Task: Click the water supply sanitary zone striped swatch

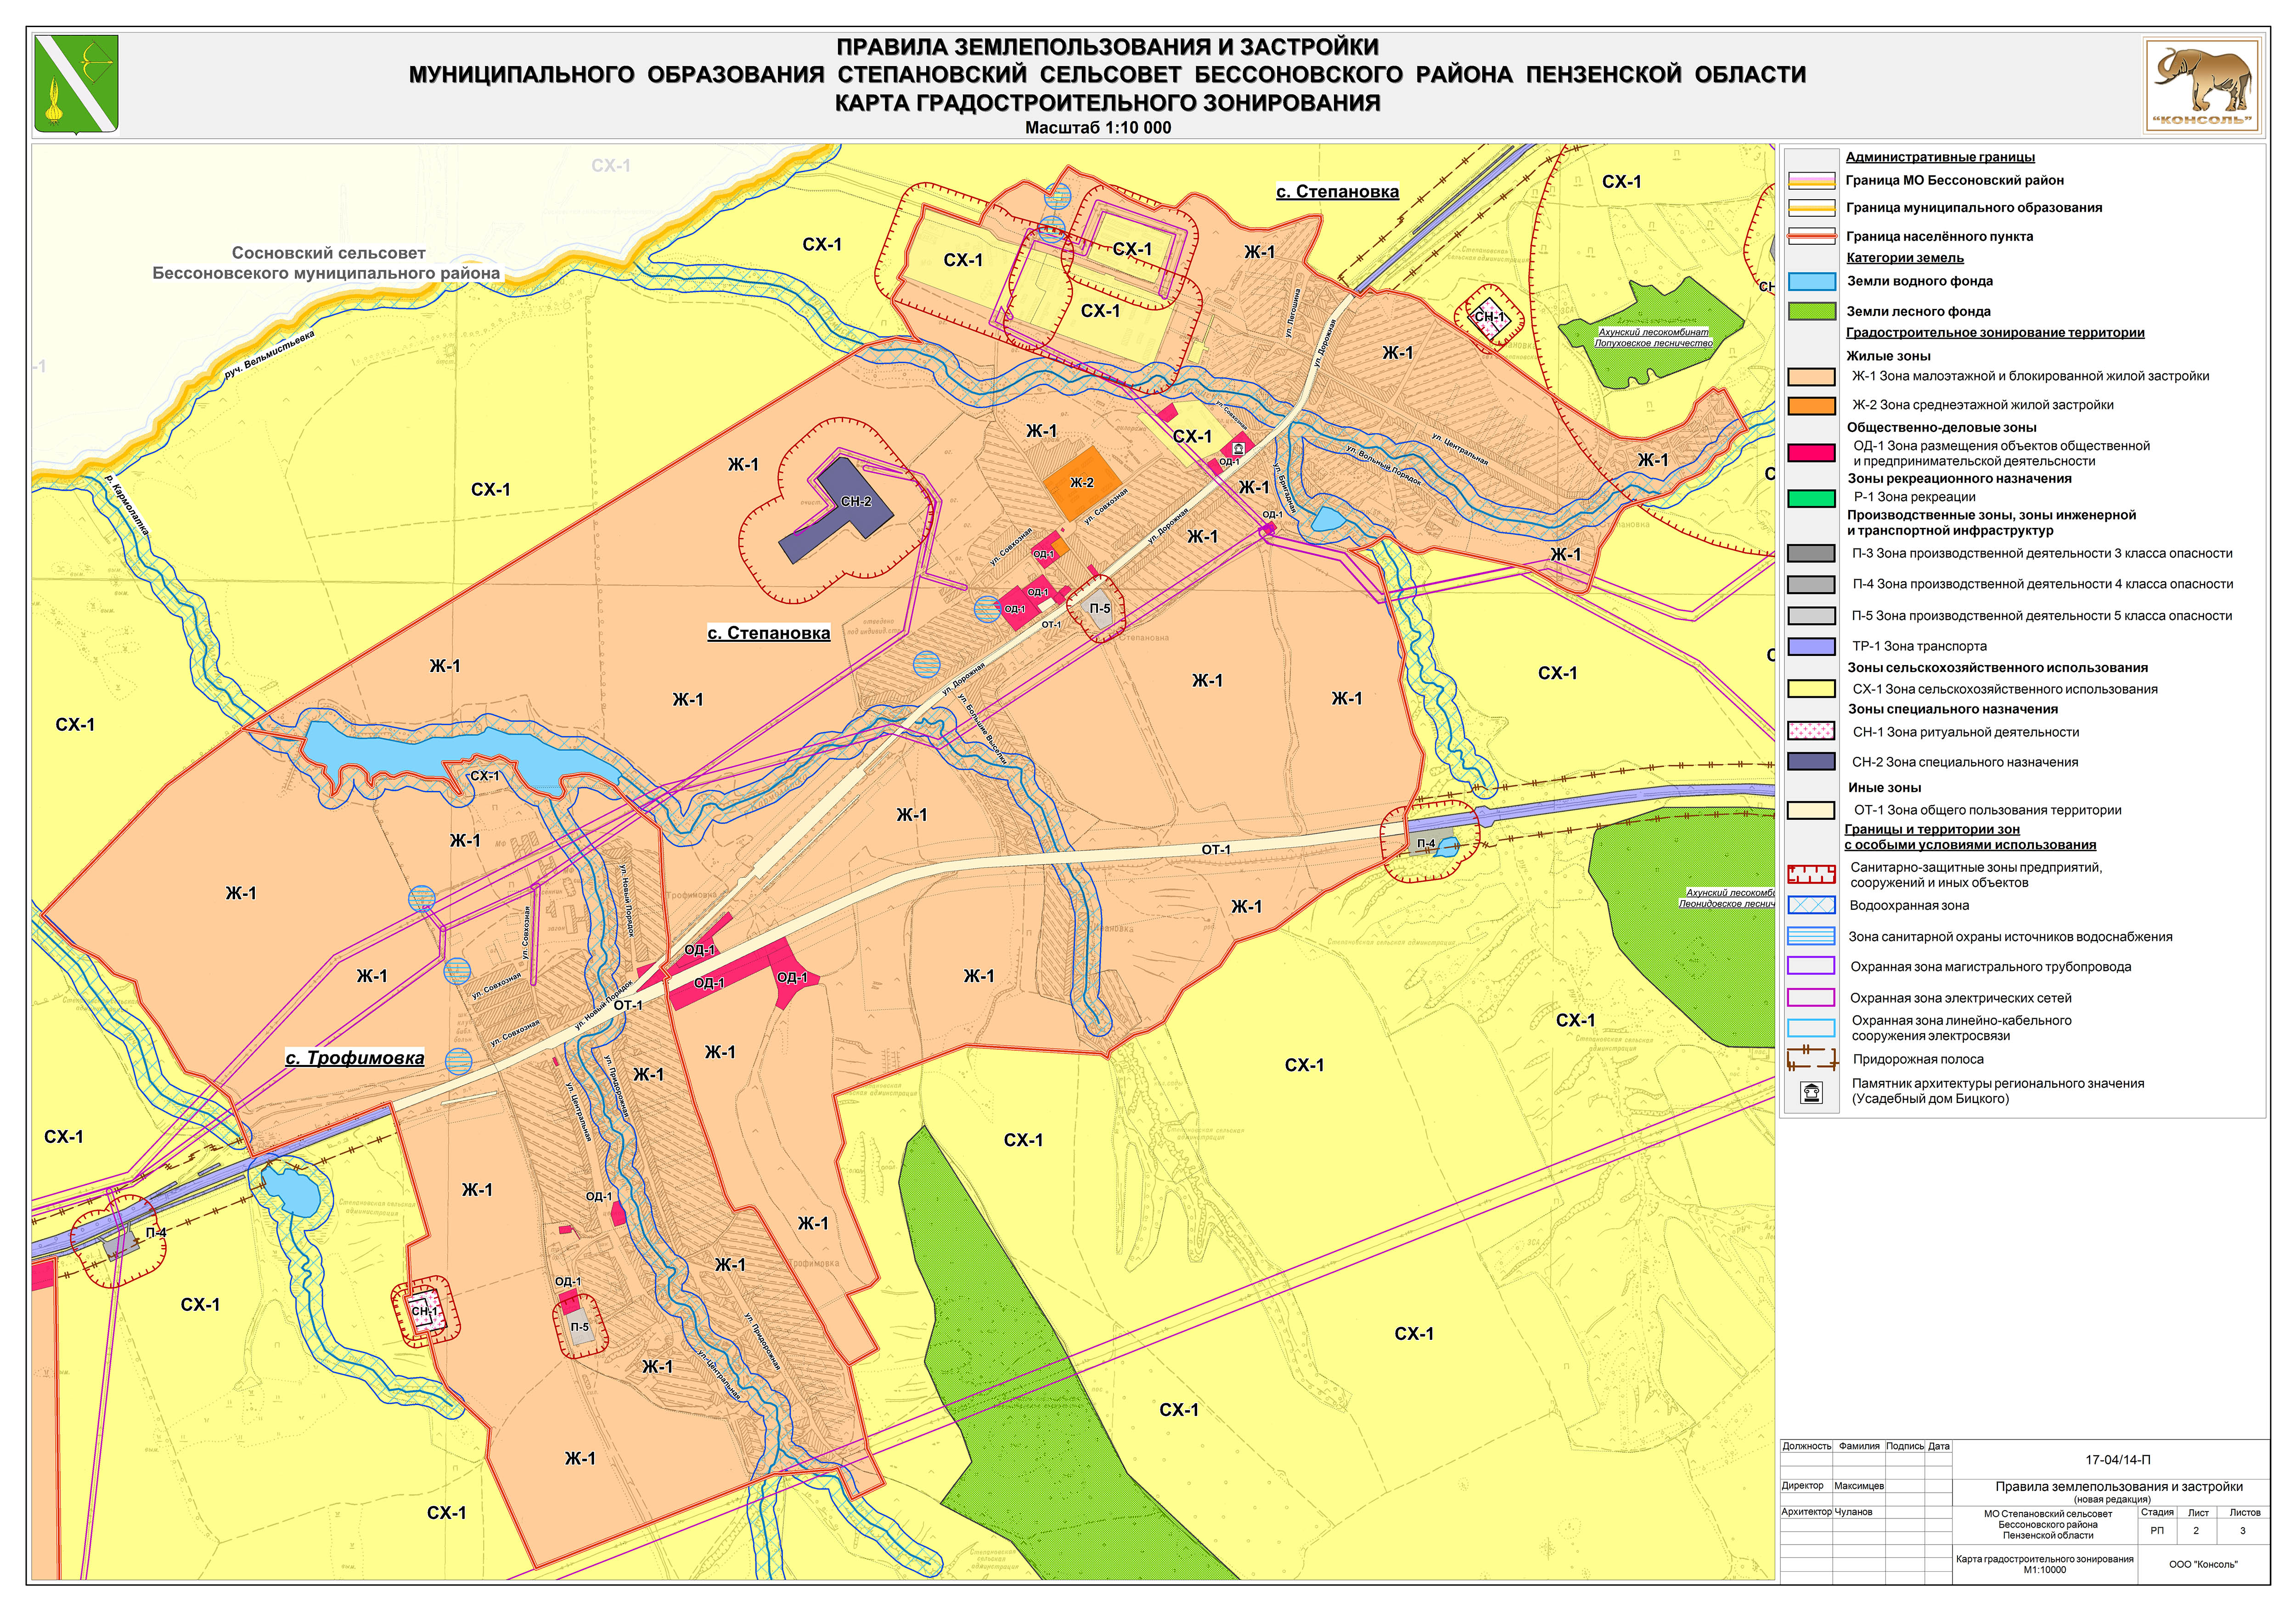Action: pos(1811,936)
